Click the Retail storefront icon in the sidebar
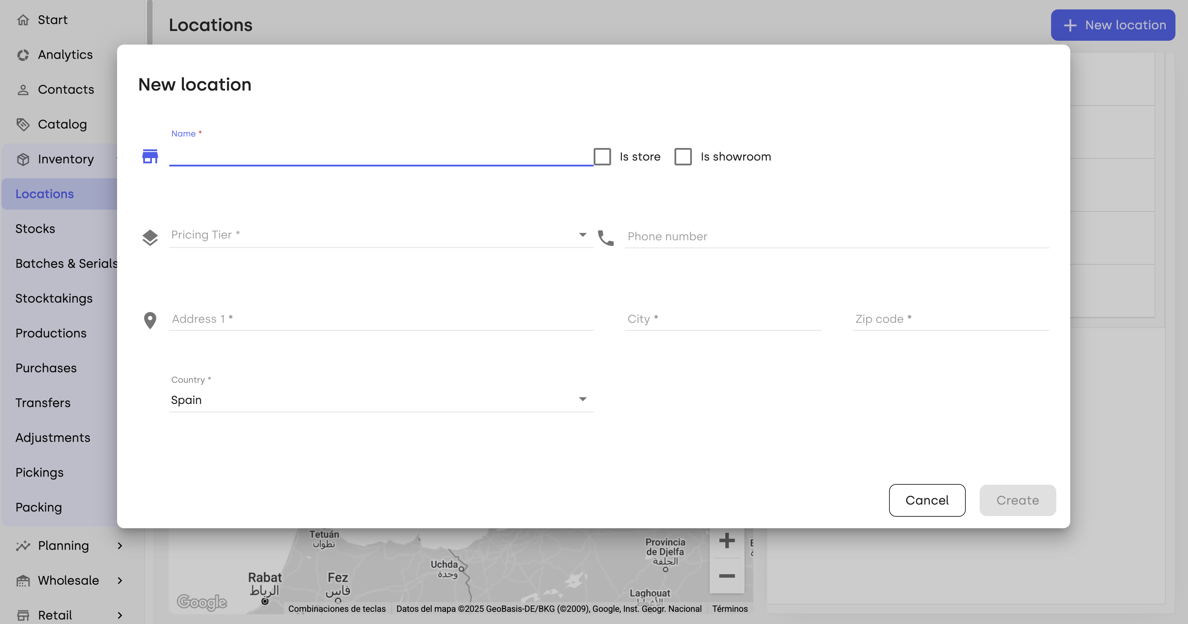The image size is (1188, 624). 23,615
